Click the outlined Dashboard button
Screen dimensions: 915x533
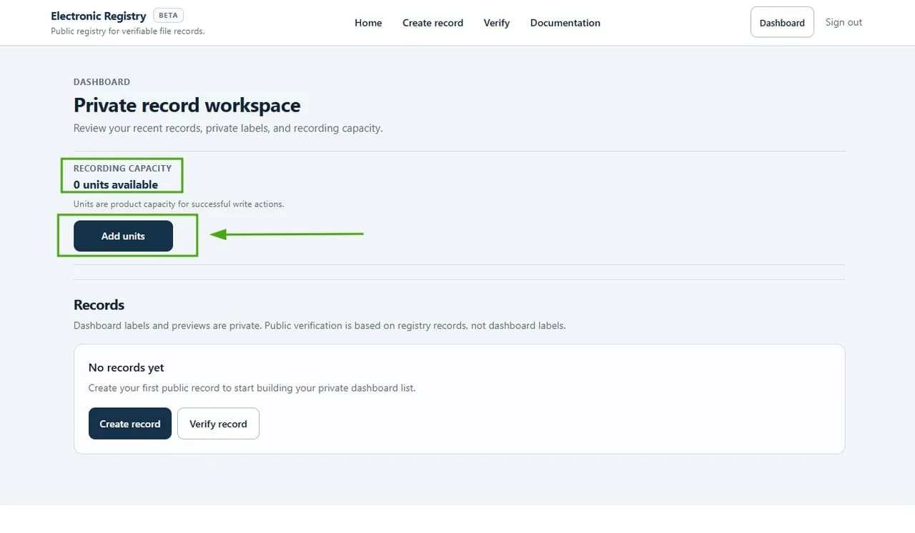coord(782,22)
